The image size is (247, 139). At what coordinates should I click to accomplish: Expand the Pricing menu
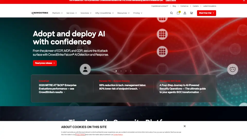click(x=138, y=13)
